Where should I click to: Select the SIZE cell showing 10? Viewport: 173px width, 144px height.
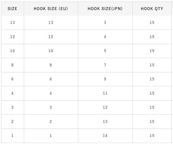coord(12,51)
